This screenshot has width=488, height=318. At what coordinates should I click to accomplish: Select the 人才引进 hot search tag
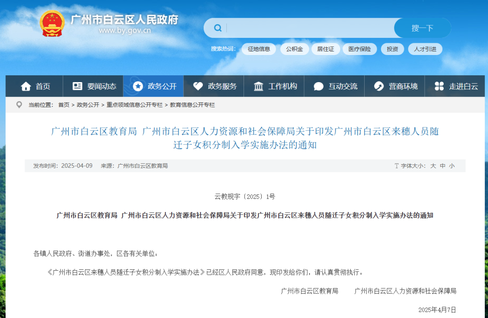pyautogui.click(x=425, y=49)
